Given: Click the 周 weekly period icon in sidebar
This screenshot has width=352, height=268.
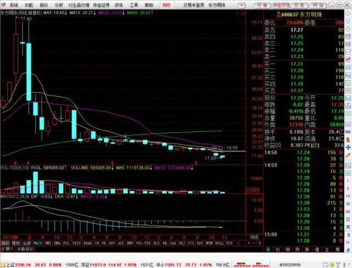Looking at the screenshot, I should pyautogui.click(x=348, y=227).
